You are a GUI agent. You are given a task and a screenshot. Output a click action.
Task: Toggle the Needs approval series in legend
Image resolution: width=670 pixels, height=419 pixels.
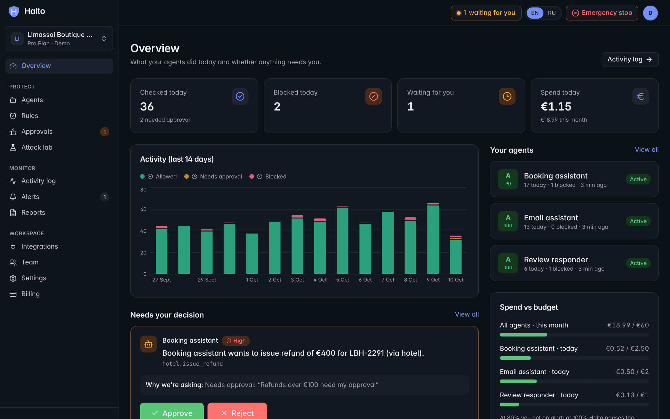[x=213, y=177]
